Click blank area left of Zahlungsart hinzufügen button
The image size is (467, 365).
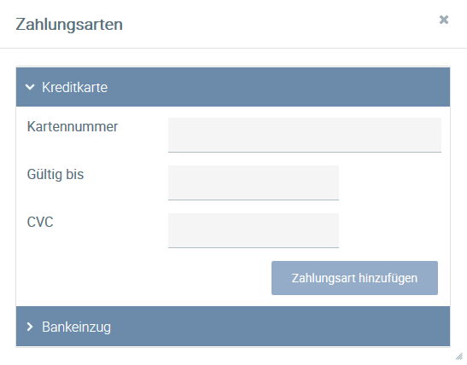[x=143, y=278]
